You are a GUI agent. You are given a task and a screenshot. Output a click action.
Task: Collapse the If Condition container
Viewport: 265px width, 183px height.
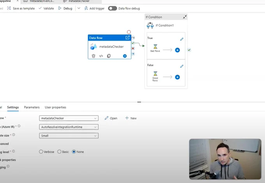(185, 17)
